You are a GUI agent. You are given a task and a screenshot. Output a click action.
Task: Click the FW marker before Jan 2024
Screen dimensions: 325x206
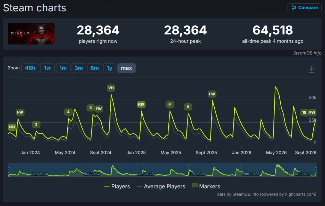tap(20, 112)
